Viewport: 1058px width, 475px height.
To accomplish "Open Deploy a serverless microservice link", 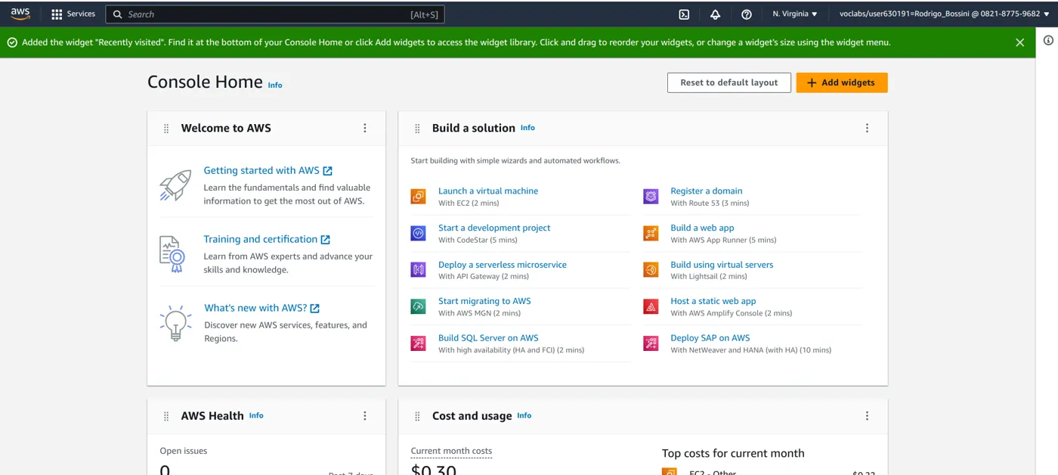I will click(x=503, y=265).
